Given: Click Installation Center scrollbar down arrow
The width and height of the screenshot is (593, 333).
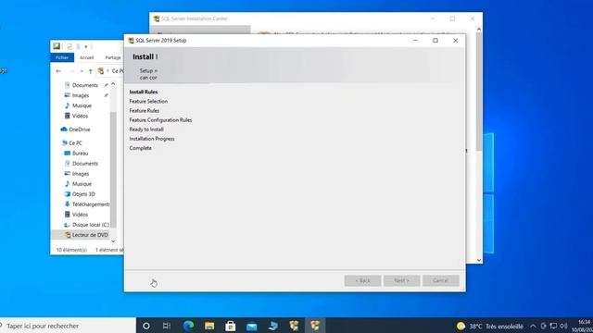Looking at the screenshot, I should pos(479,260).
